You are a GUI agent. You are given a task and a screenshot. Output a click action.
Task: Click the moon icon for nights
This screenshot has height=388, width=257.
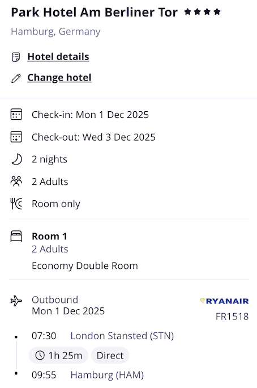[x=16, y=159]
